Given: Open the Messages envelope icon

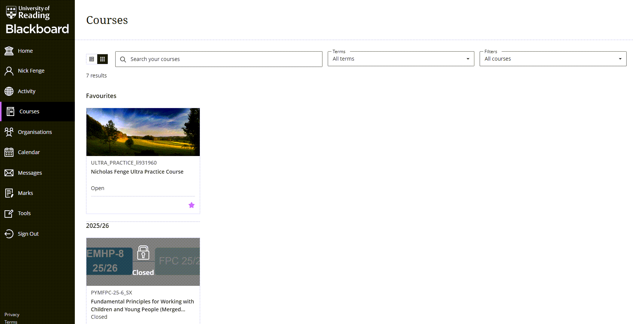Looking at the screenshot, I should (x=9, y=173).
